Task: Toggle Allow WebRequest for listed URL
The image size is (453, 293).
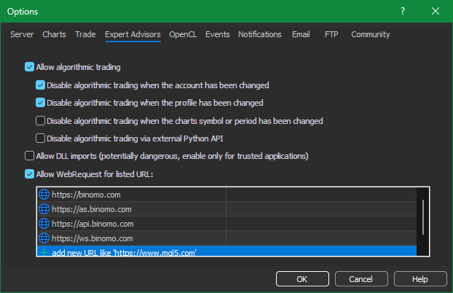Action: click(x=29, y=174)
